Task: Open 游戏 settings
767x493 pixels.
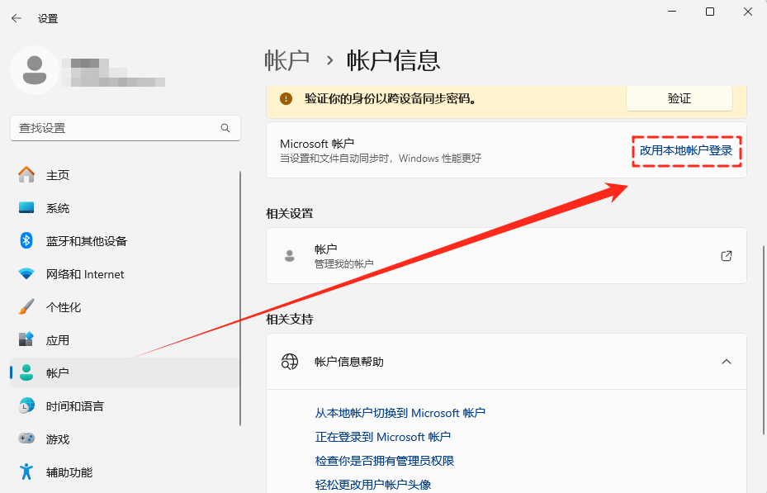Action: click(x=57, y=438)
